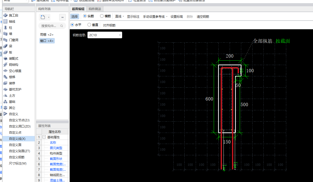Screen dimensions: 313x182
Task: Click the double-arrow more button in 构件列表
Action: click(x=62, y=17)
